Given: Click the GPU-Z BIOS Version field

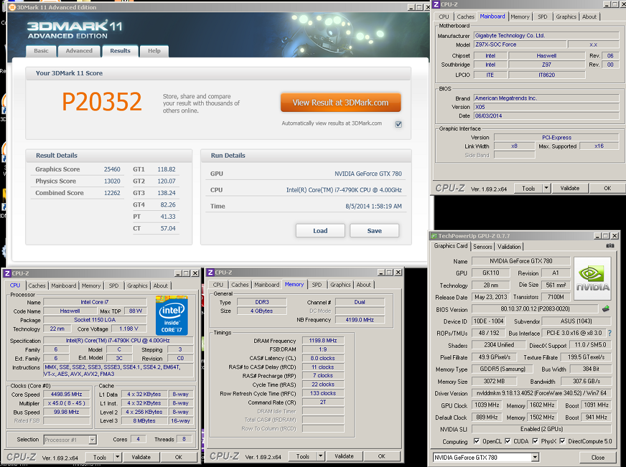Looking at the screenshot, I should pos(535,309).
